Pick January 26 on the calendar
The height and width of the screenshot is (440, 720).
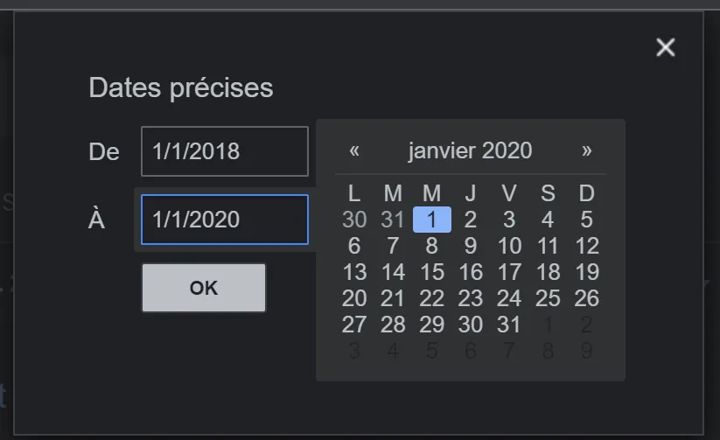586,298
